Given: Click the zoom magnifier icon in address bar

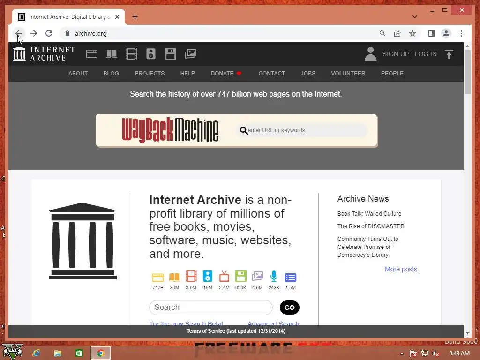Looking at the screenshot, I should [382, 33].
